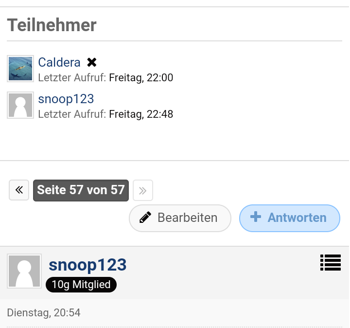Click the snoop123 post author name
Screen dimensions: 350x328
click(x=87, y=265)
